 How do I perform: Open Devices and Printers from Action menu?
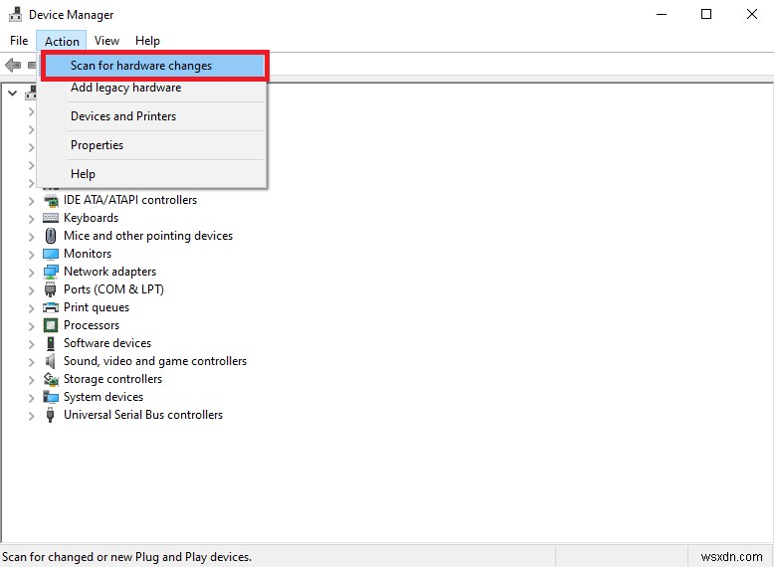coord(153,116)
